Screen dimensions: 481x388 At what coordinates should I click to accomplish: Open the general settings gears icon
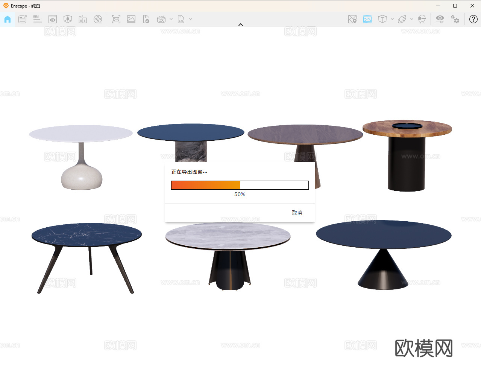455,19
